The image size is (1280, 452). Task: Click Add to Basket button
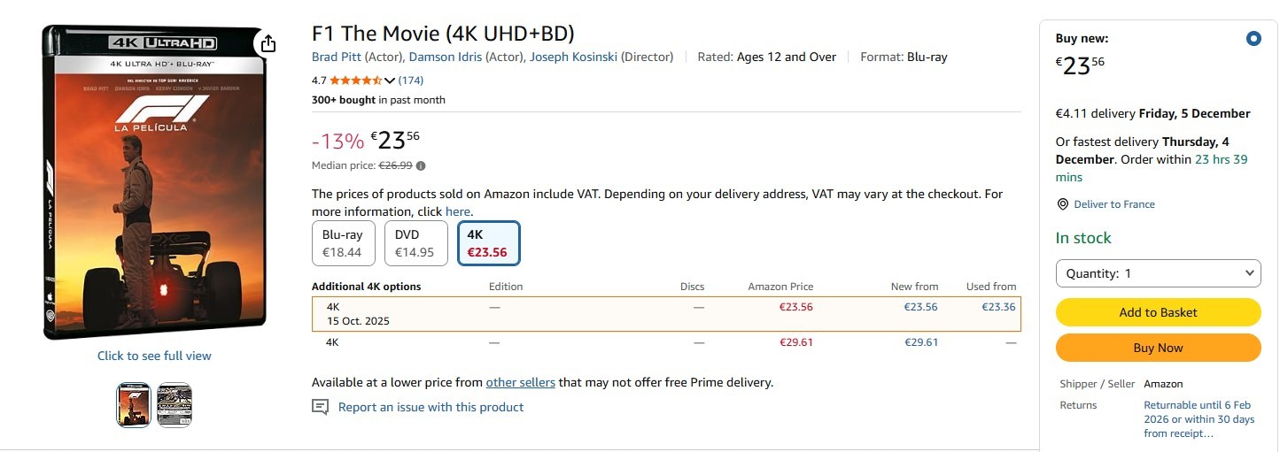coord(1158,312)
